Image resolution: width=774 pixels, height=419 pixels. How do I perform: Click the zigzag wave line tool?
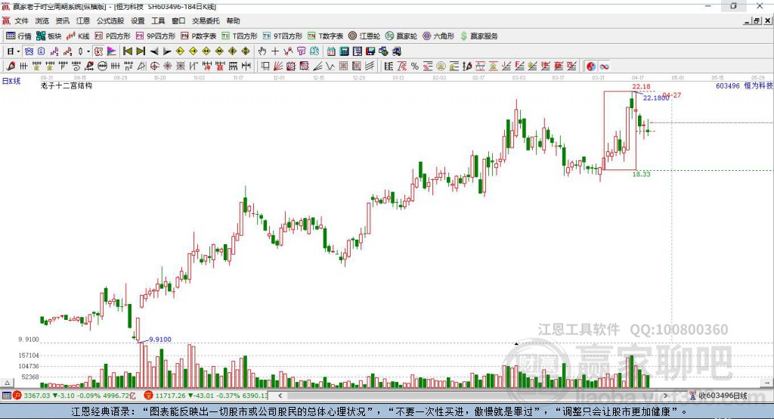coord(330,66)
